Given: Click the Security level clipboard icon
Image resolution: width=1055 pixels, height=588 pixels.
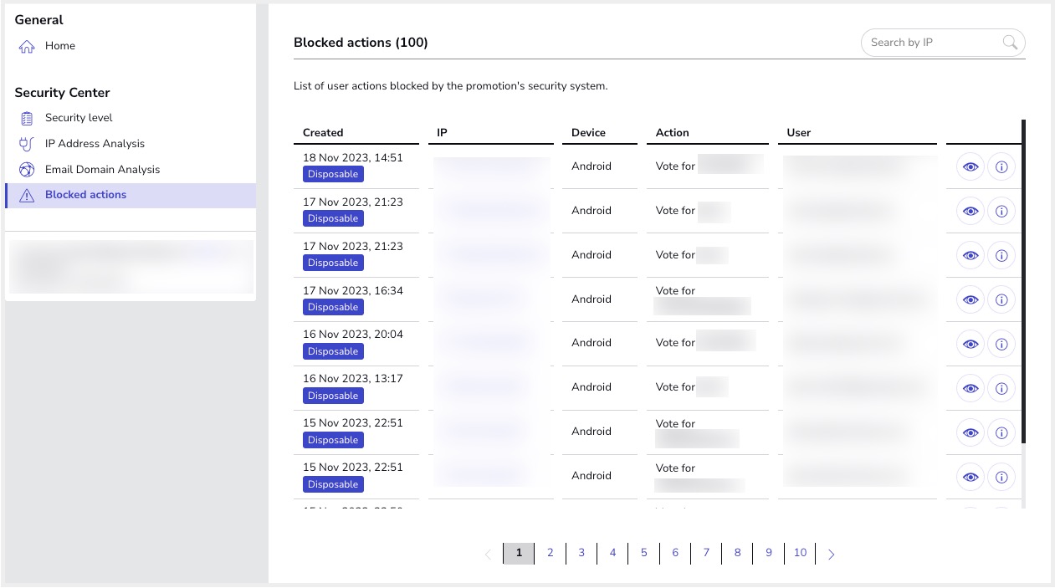Looking at the screenshot, I should tap(27, 119).
